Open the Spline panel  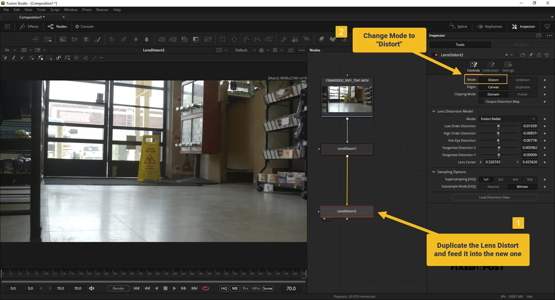(458, 27)
